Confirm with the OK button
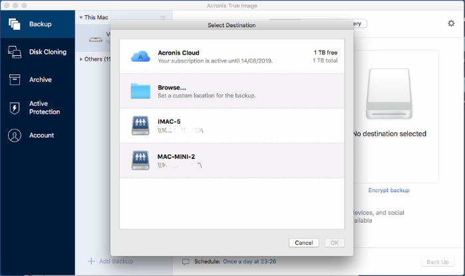The width and height of the screenshot is (465, 276). click(x=335, y=243)
